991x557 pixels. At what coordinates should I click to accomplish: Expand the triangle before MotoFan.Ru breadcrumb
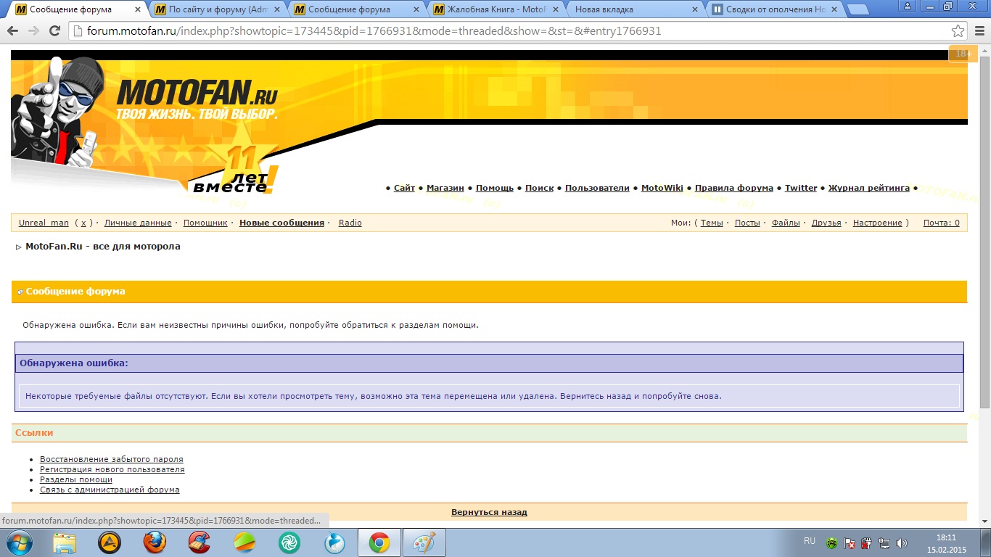click(x=19, y=247)
